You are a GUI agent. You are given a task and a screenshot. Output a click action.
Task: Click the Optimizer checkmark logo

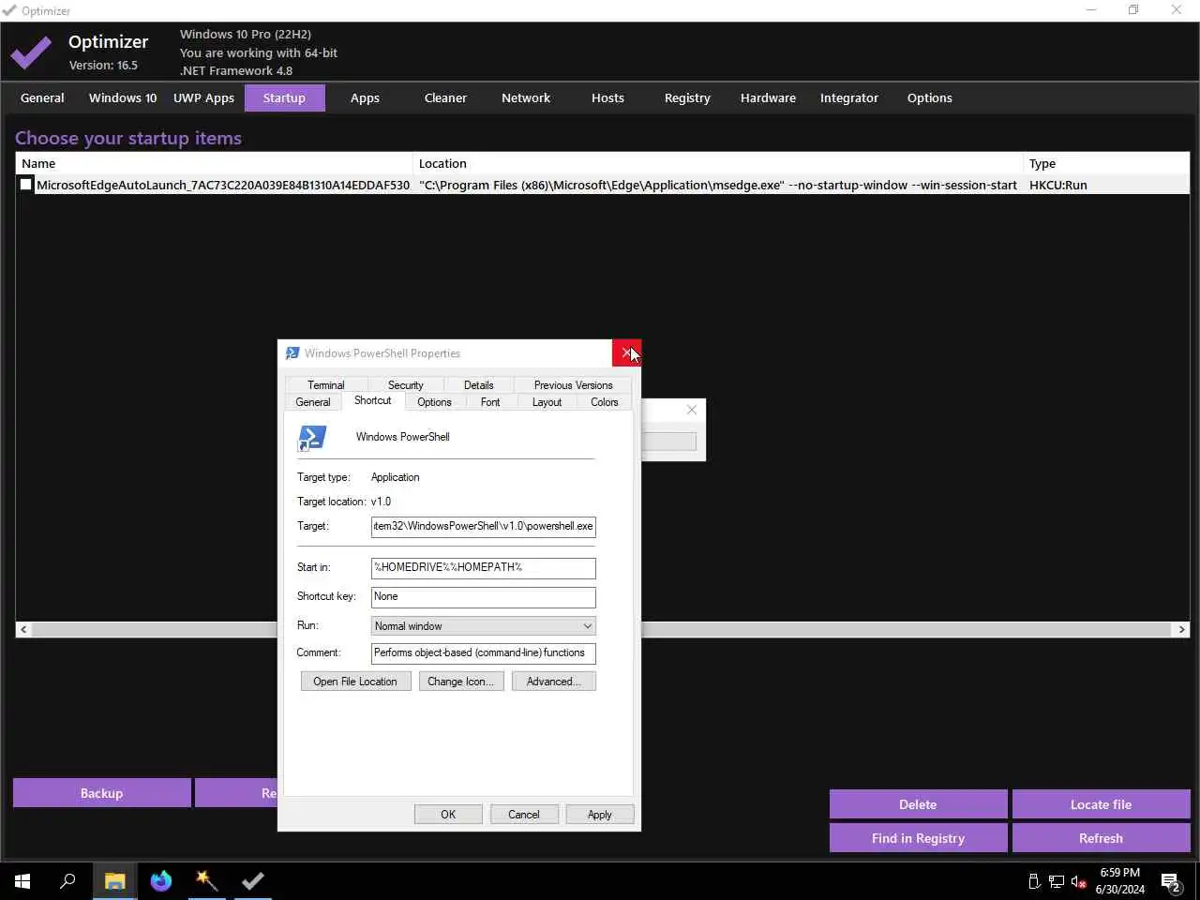(x=31, y=52)
